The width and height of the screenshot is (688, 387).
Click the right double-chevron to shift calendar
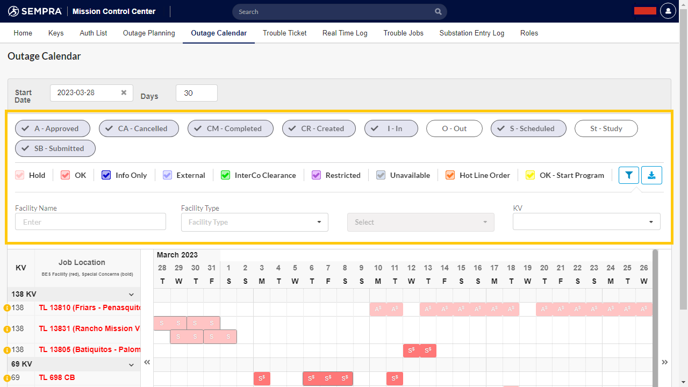point(664,362)
